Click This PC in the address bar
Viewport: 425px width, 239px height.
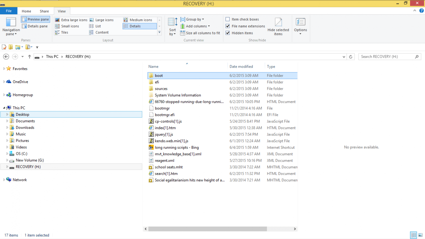click(52, 56)
